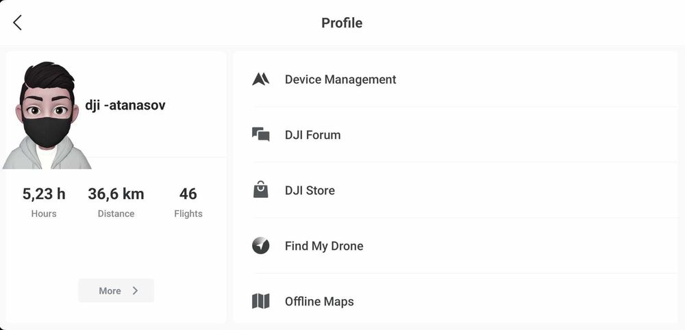
Task: Open the masked avatar profile picture
Action: click(46, 116)
